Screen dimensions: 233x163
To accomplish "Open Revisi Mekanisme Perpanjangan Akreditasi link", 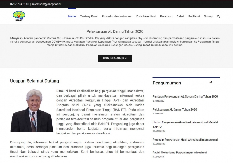I will (180, 153).
